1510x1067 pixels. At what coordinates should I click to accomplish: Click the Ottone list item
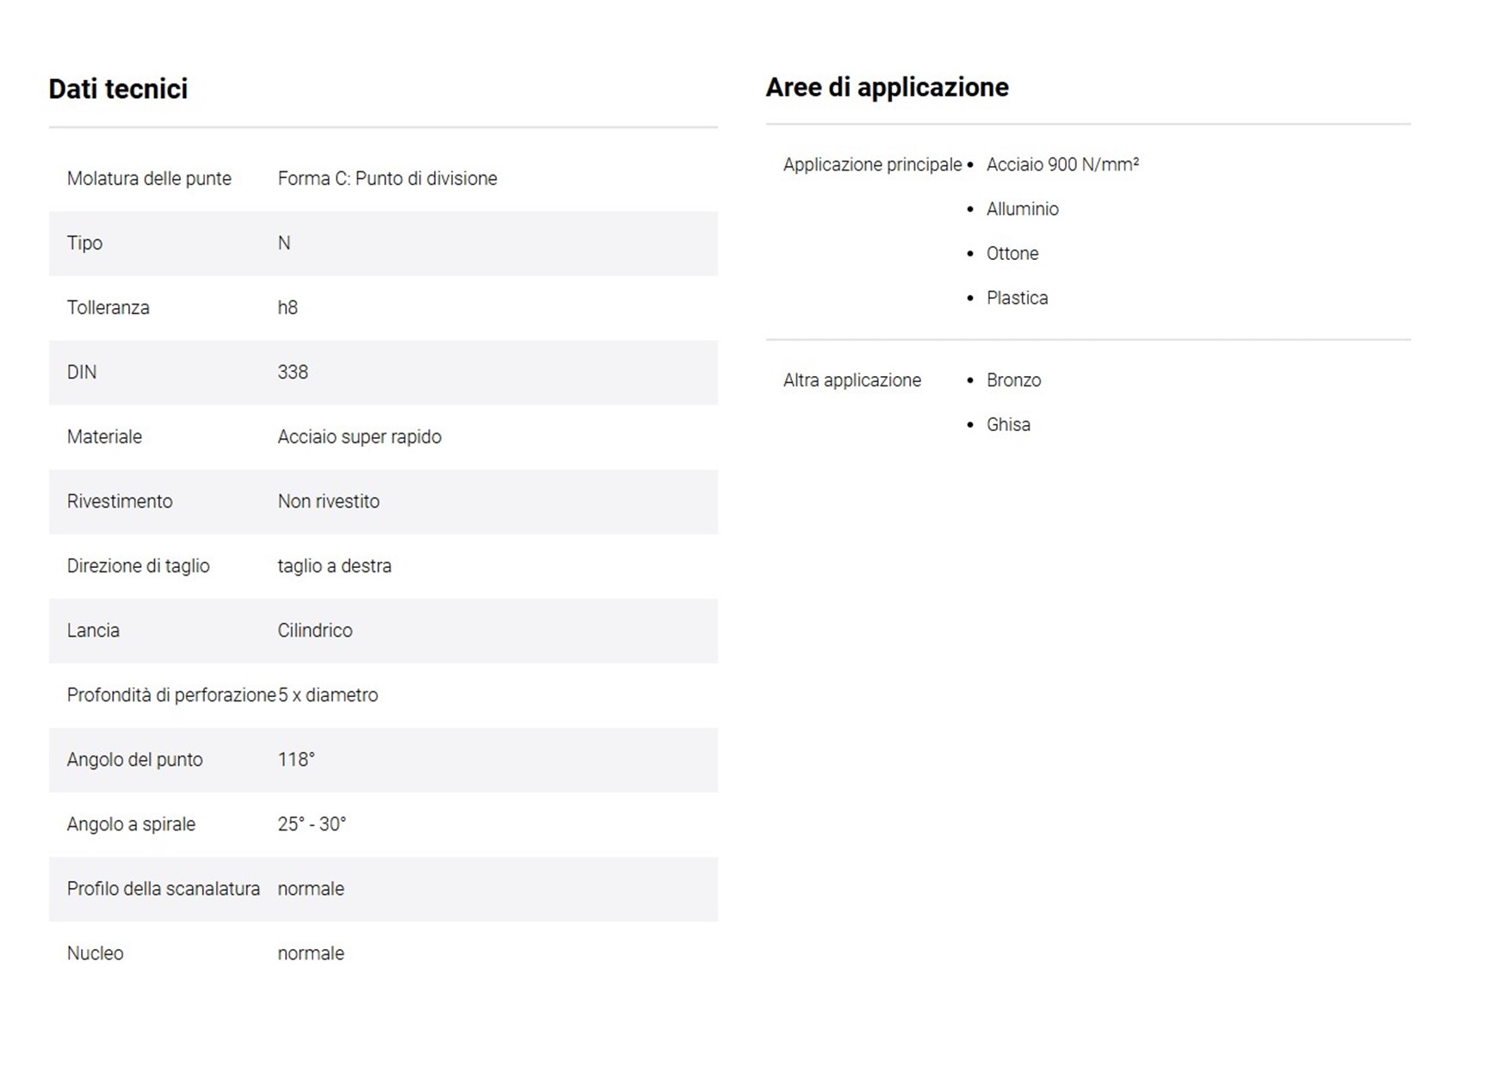[x=1012, y=253]
